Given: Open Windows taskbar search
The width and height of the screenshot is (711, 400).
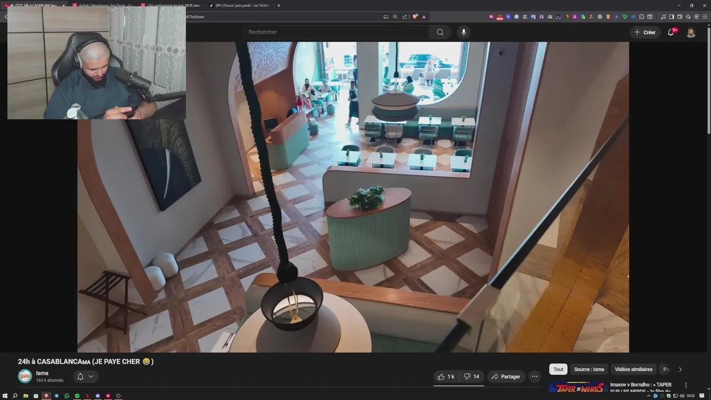Looking at the screenshot, I should [x=15, y=396].
